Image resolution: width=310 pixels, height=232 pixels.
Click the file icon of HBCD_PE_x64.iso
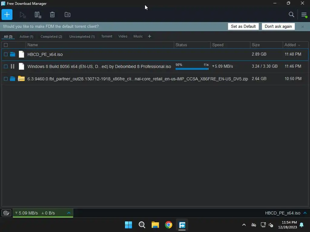point(21,54)
